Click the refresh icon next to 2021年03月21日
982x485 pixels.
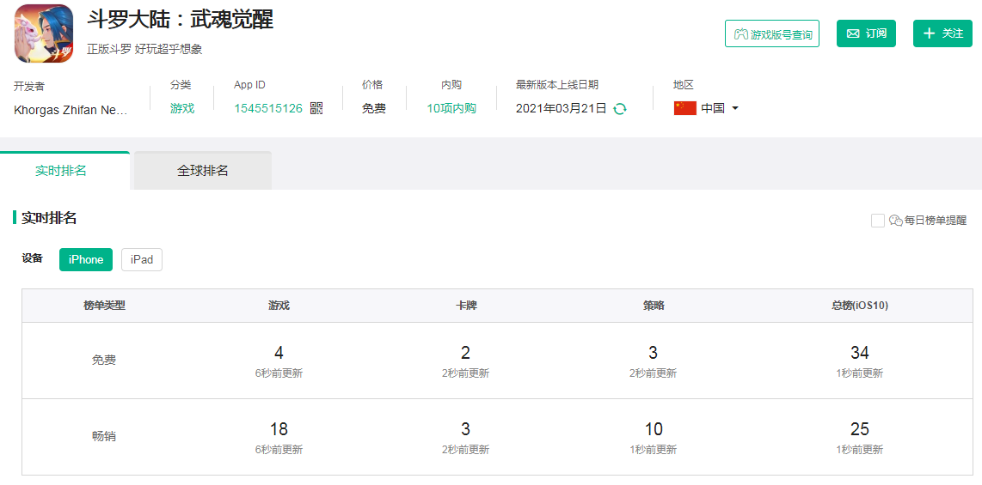pos(620,109)
